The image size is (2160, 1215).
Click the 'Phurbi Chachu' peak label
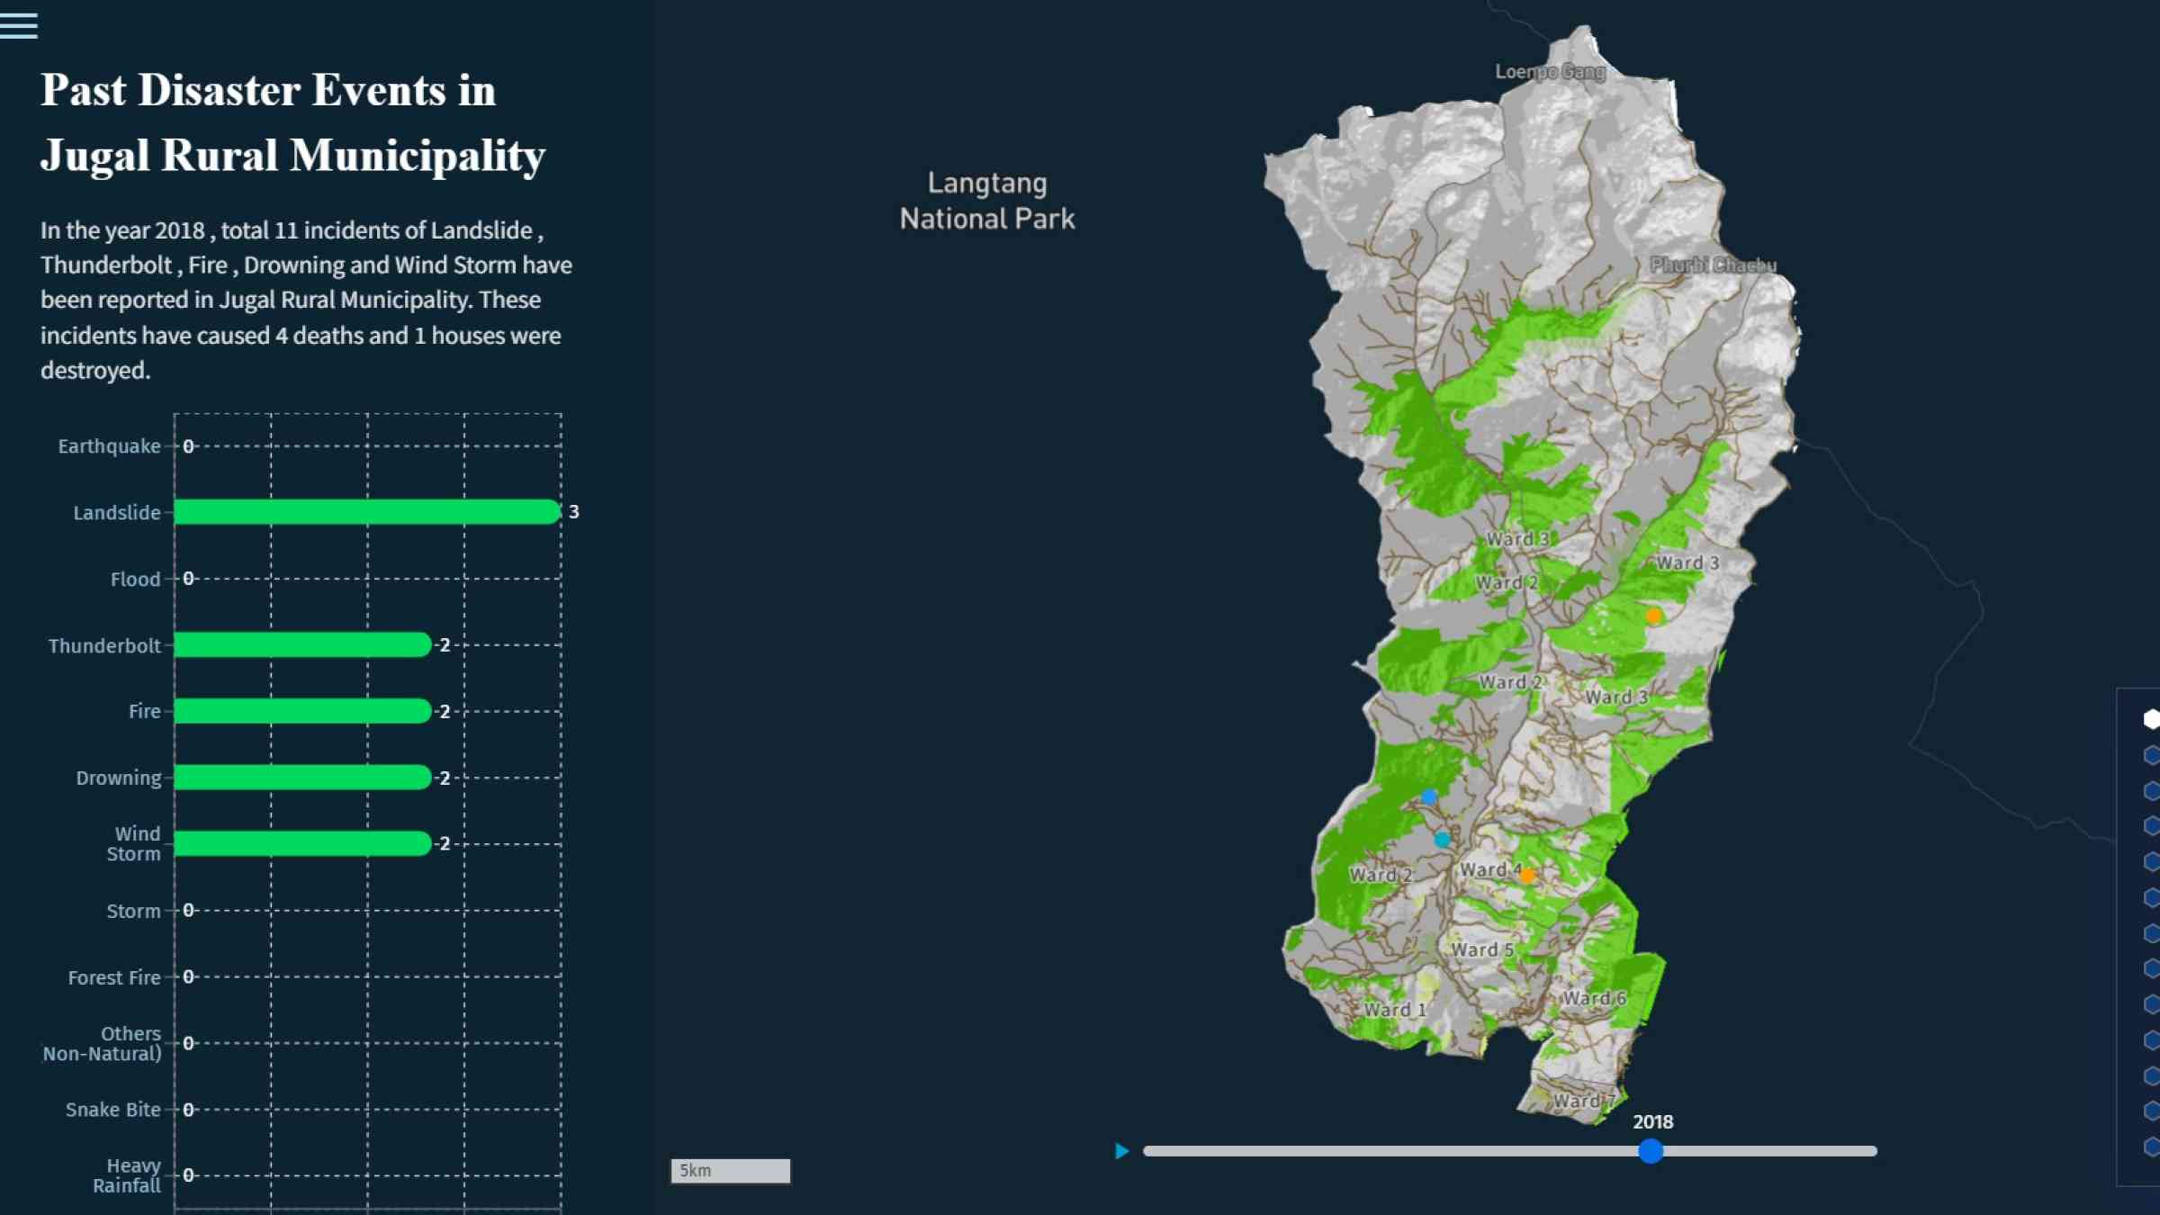pyautogui.click(x=1713, y=265)
